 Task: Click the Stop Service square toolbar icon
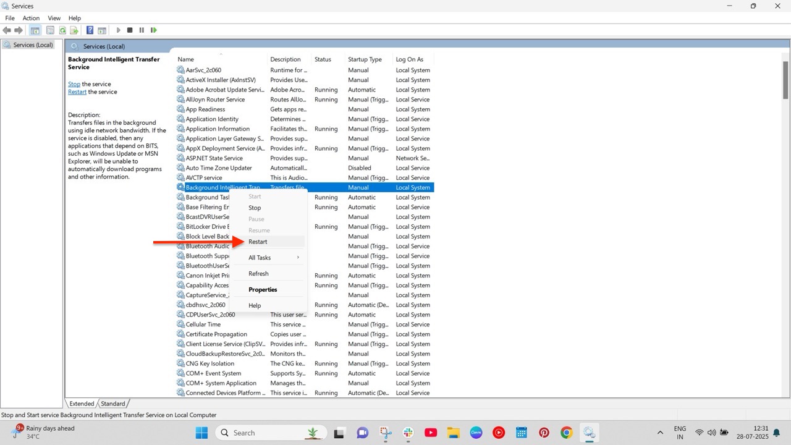click(x=130, y=30)
